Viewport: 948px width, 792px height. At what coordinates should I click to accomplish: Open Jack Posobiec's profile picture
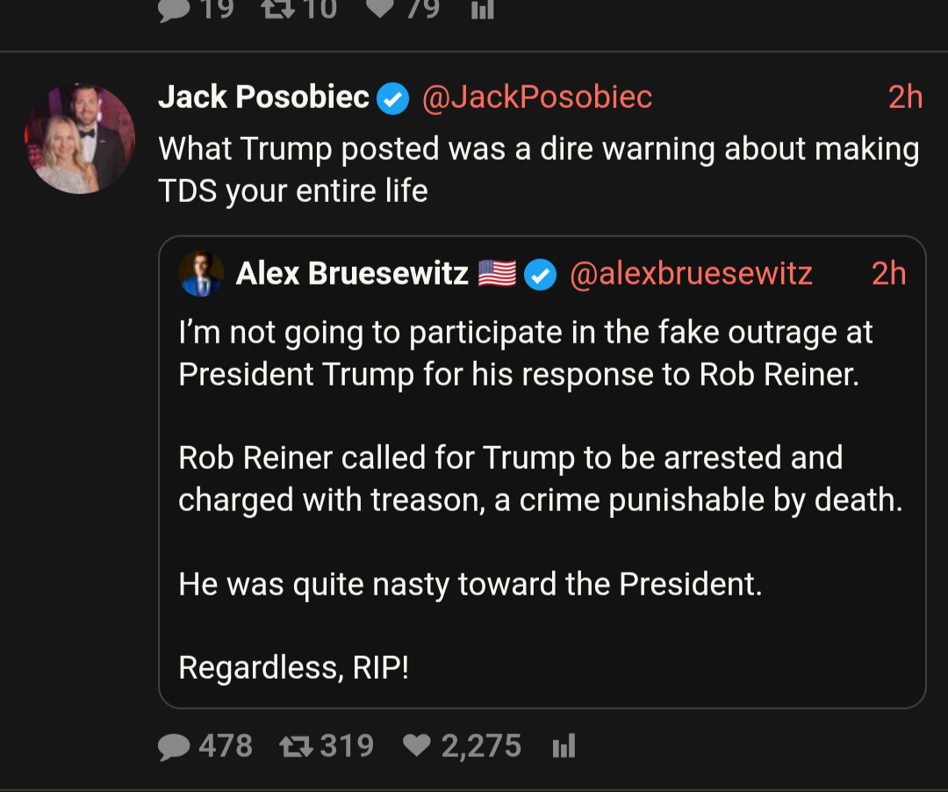(x=80, y=139)
